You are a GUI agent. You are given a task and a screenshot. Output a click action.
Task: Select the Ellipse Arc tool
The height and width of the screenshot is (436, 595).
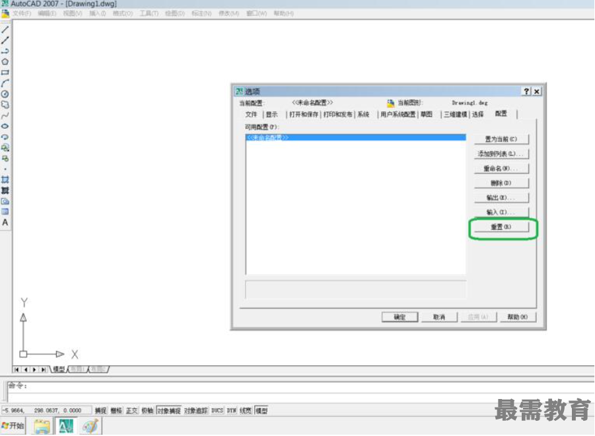5,137
